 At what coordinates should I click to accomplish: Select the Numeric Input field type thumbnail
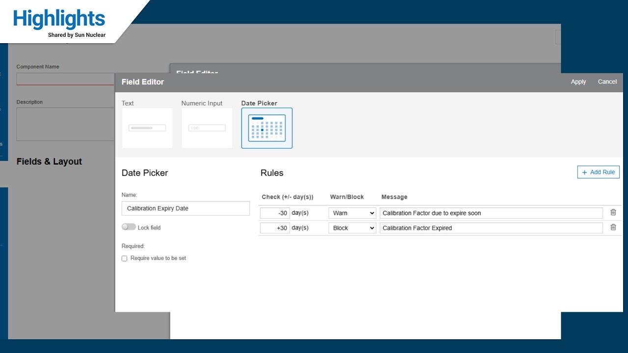click(207, 128)
